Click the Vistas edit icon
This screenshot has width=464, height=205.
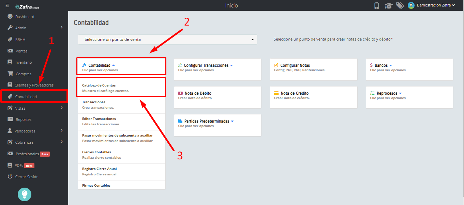coord(10,108)
